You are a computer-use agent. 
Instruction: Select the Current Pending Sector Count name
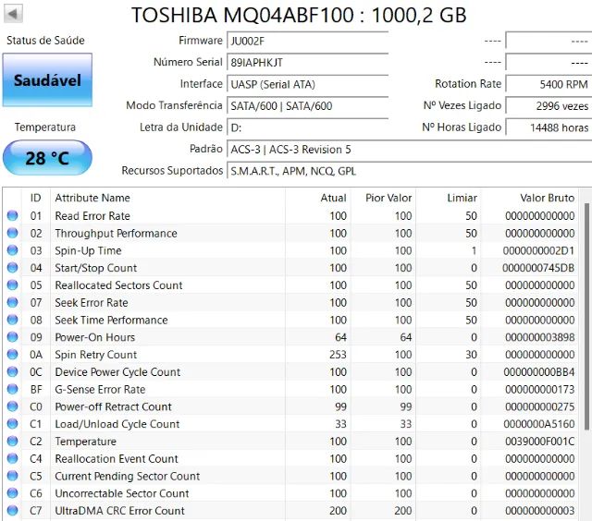pos(128,476)
